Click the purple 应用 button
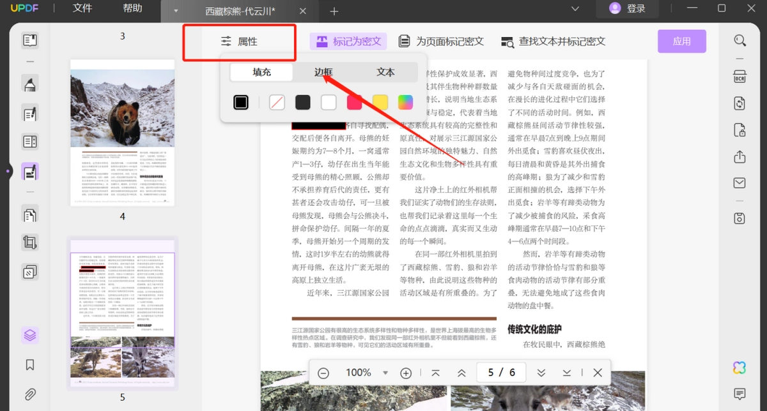The height and width of the screenshot is (411, 767). (682, 41)
